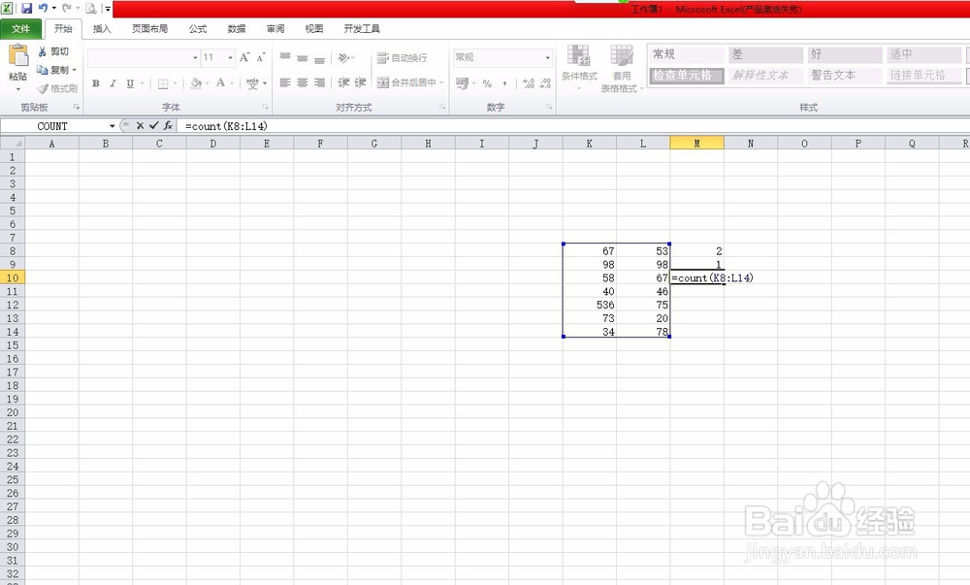Viewport: 970px width, 585px height.
Task: Open the Font Color swatch dropdown
Action: click(x=231, y=84)
